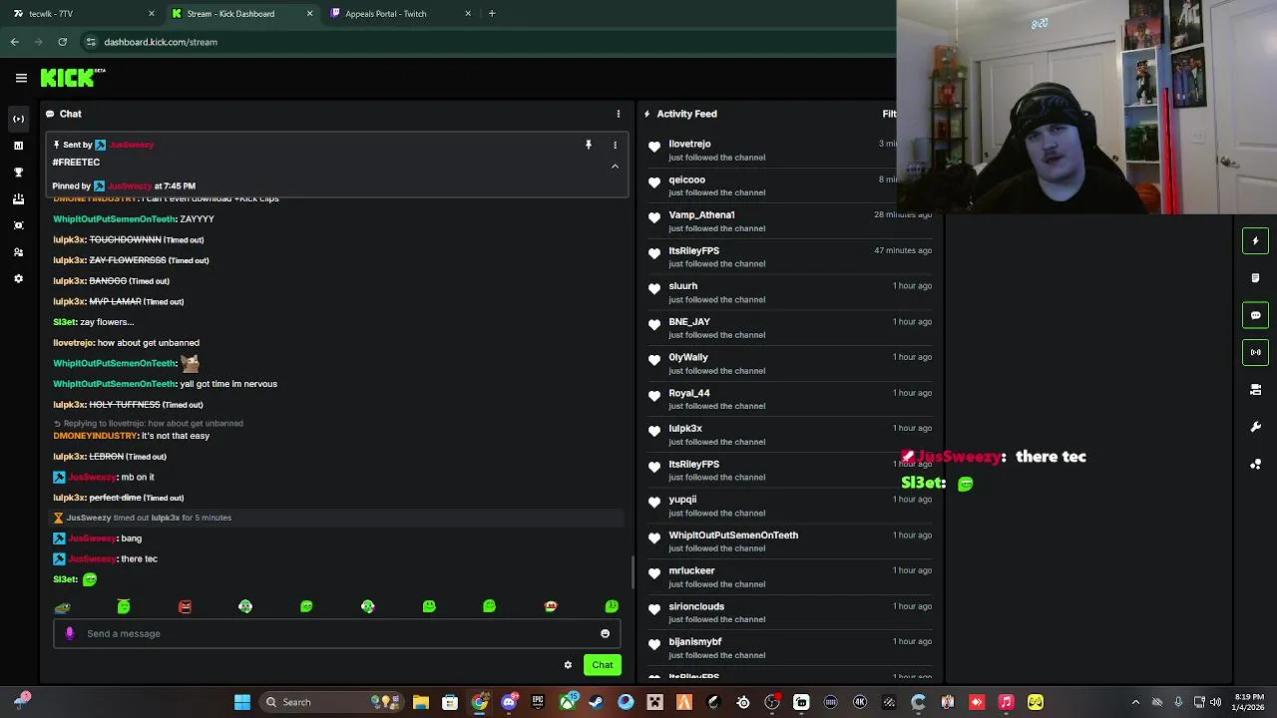
Task: Send message with green Chat button
Action: click(603, 665)
